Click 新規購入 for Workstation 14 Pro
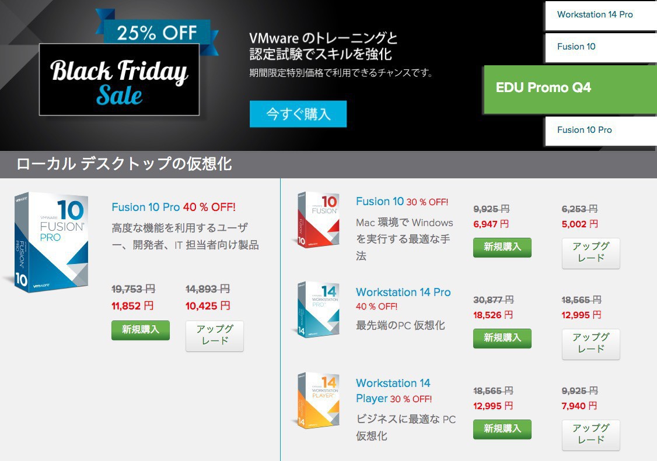This screenshot has width=657, height=461. (x=502, y=338)
